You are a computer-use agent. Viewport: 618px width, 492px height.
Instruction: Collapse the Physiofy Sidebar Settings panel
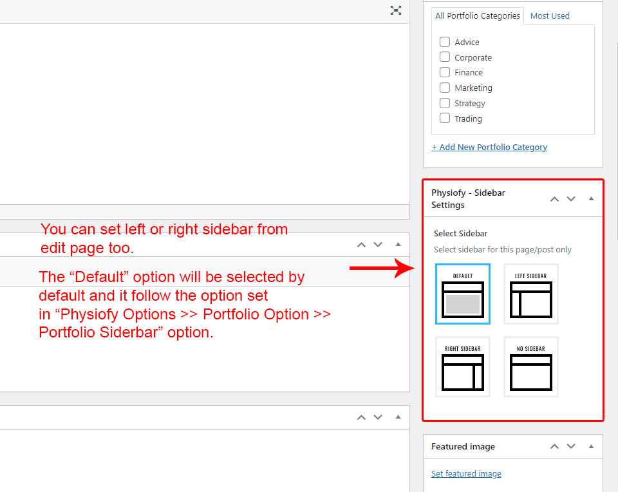coord(591,199)
